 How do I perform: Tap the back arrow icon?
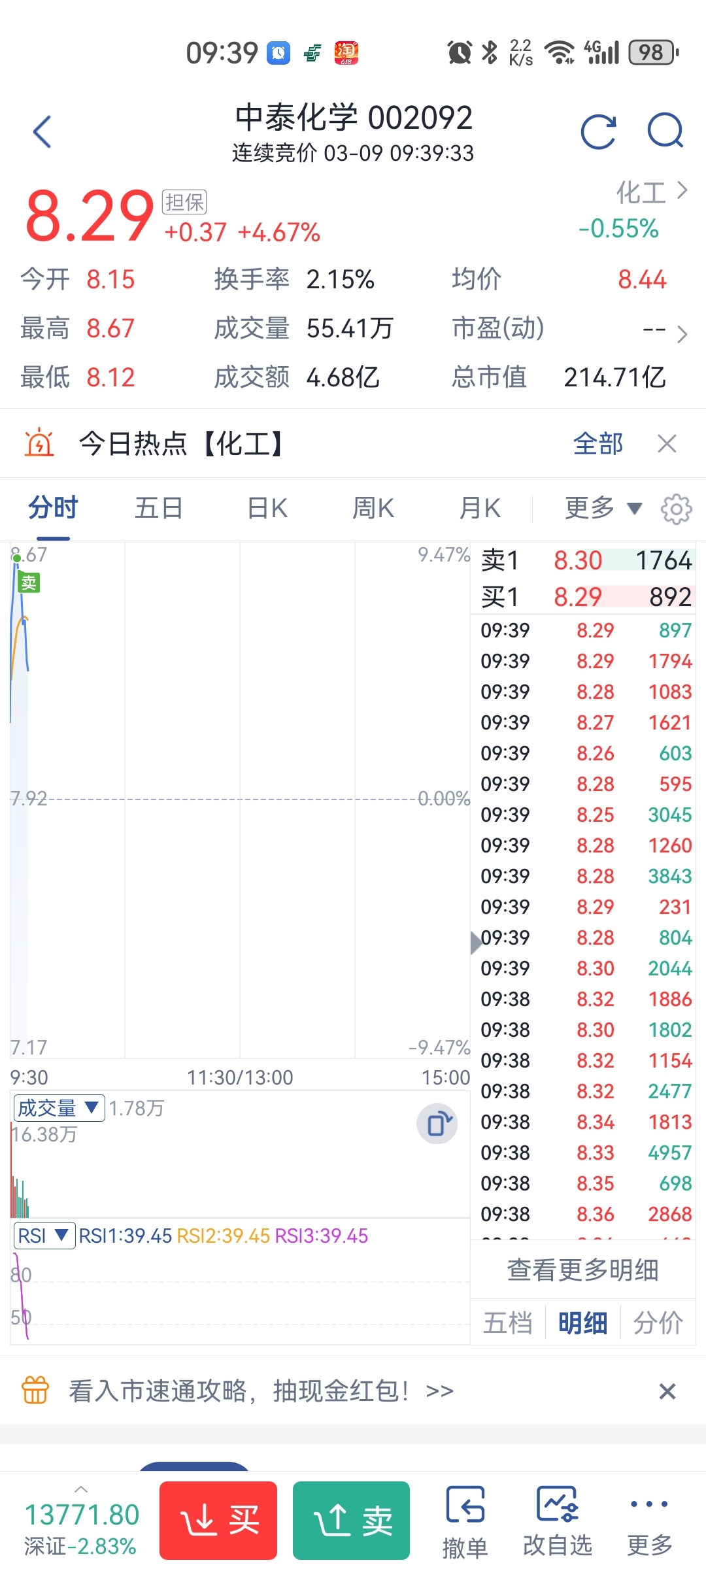pos(42,132)
